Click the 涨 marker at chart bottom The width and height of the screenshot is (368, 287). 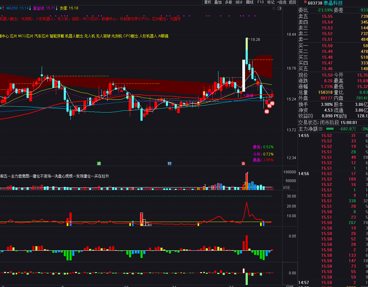[x=243, y=164]
